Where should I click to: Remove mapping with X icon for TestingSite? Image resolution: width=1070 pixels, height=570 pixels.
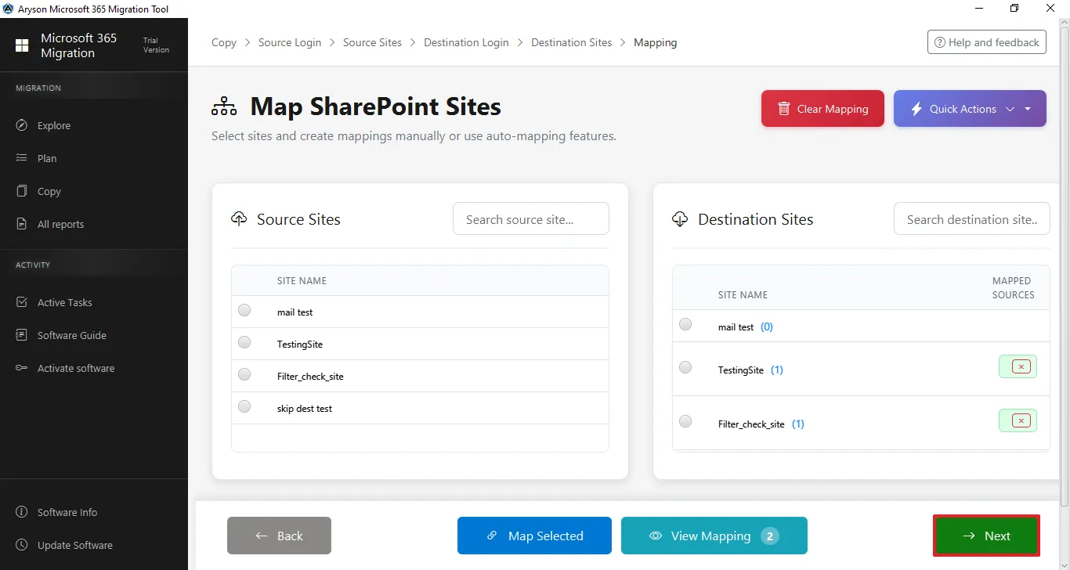pos(1020,366)
